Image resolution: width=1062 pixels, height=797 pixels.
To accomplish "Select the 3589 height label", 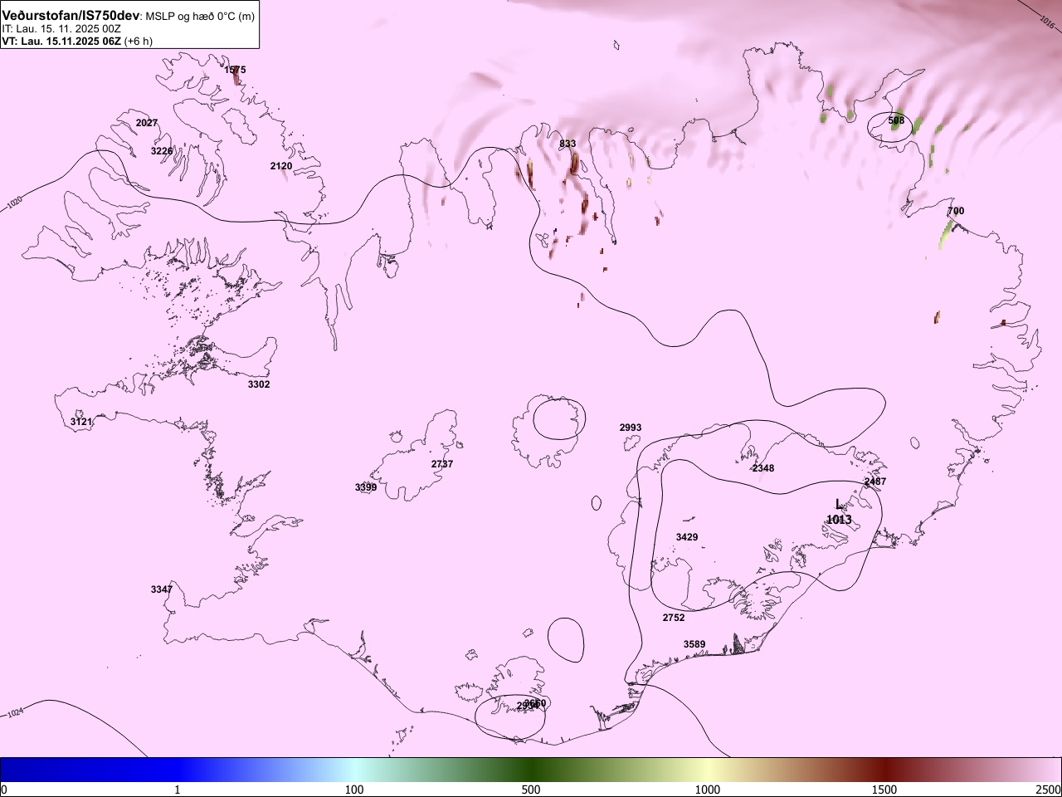I will point(694,644).
